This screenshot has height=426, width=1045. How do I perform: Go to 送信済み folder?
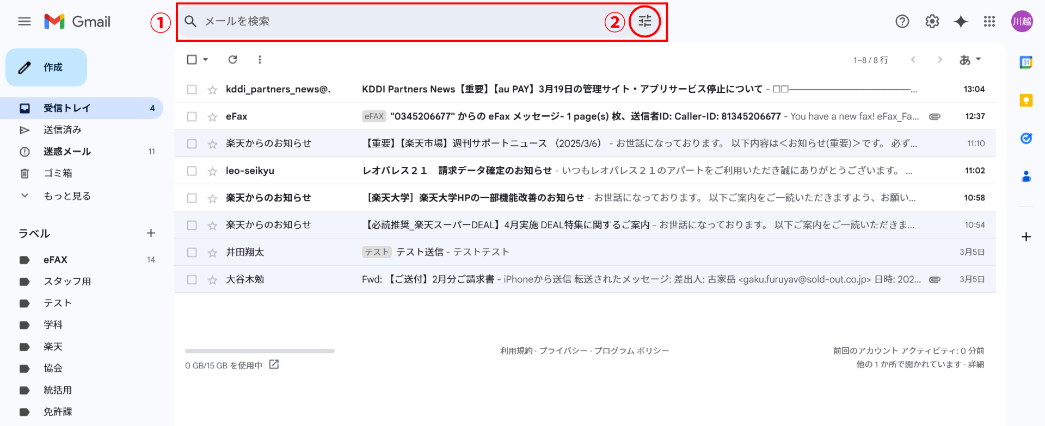(x=63, y=130)
